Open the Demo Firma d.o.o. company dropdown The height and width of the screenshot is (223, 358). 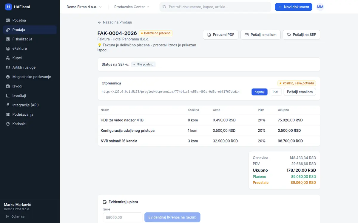click(84, 7)
